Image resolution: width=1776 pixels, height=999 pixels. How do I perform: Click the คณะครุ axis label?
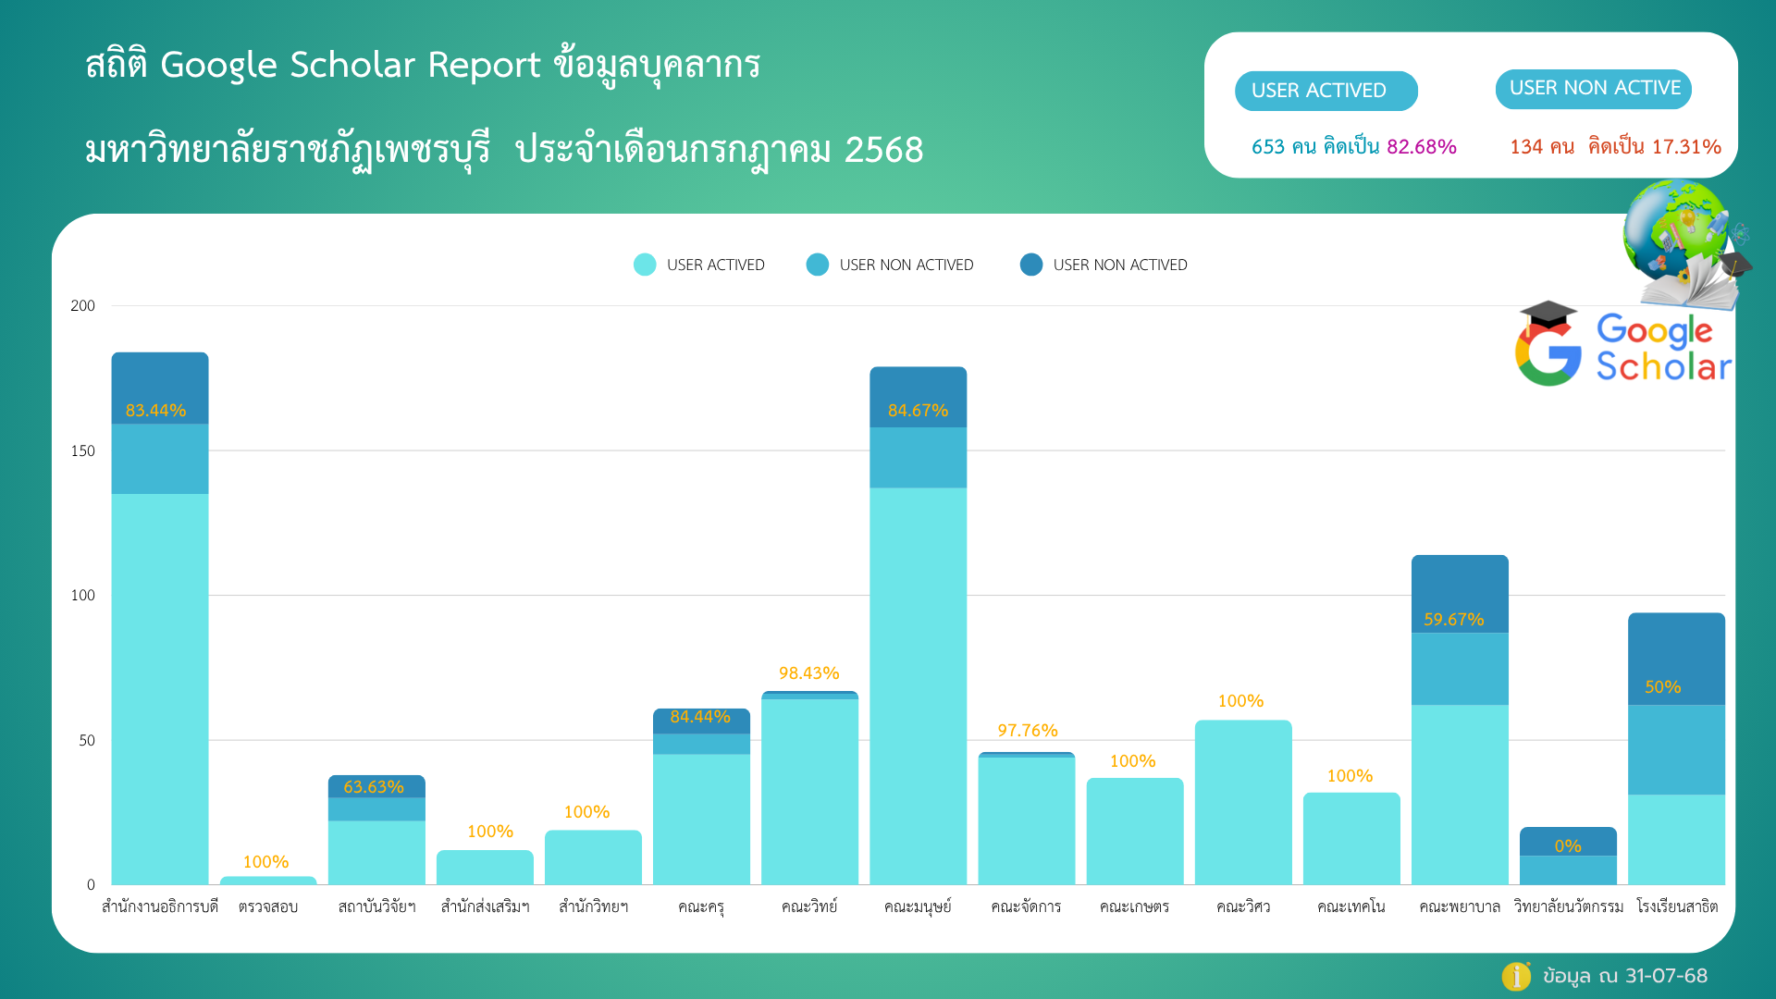coord(701,906)
